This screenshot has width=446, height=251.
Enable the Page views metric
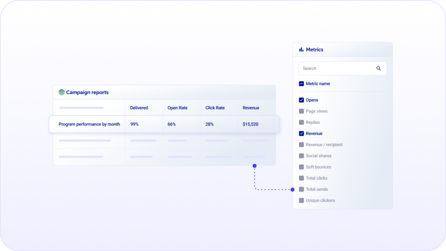pyautogui.click(x=301, y=111)
